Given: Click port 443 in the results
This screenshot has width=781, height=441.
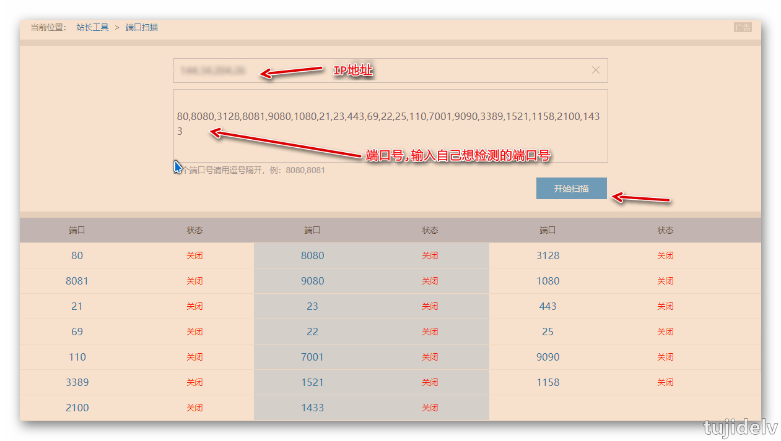Looking at the screenshot, I should point(548,306).
